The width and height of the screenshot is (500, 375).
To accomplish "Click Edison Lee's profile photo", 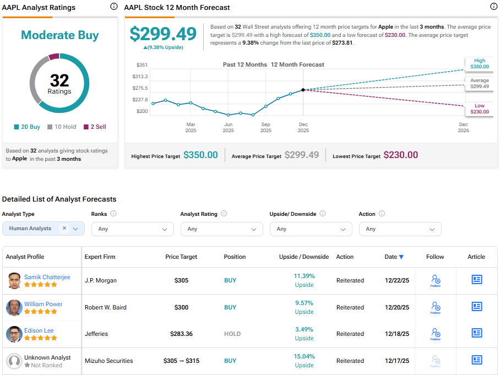I will click(14, 334).
